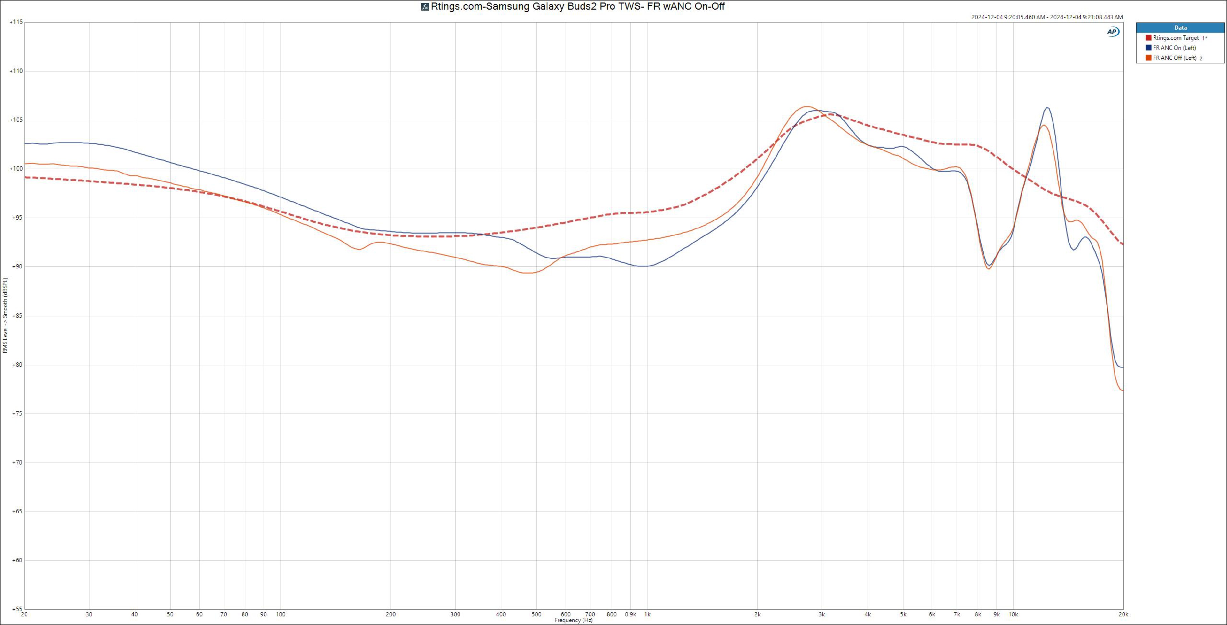Click the RMS Level vertical axis label

(x=5, y=315)
